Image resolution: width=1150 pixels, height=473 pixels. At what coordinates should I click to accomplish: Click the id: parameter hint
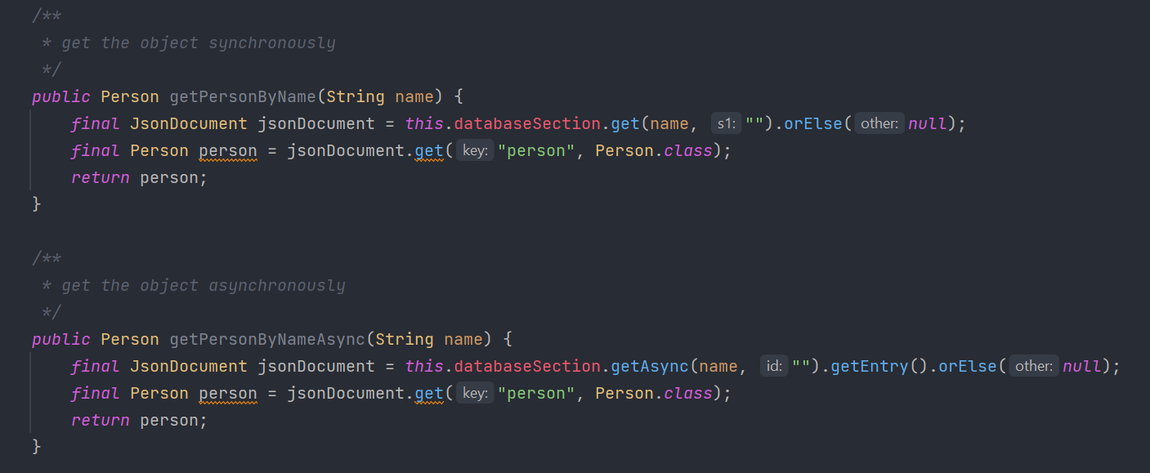(774, 366)
